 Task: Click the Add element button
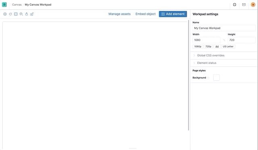click(x=173, y=14)
